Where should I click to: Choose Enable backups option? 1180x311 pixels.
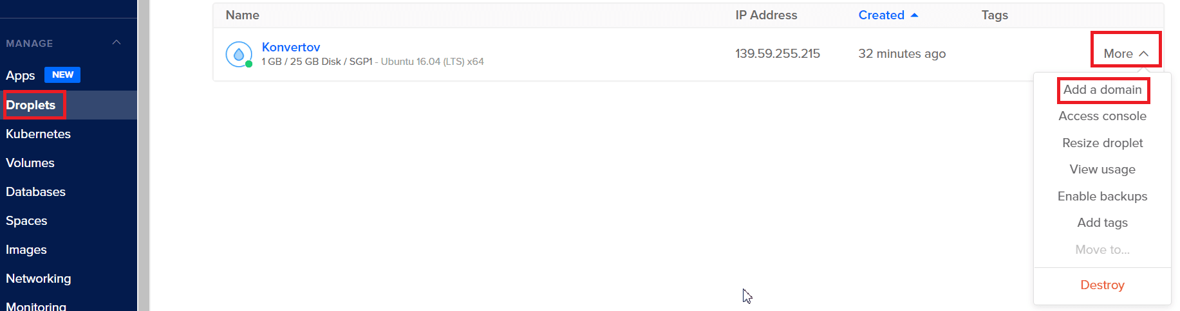pyautogui.click(x=1102, y=197)
